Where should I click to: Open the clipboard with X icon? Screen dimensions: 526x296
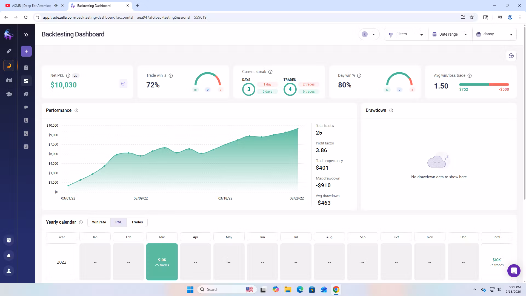point(26,133)
